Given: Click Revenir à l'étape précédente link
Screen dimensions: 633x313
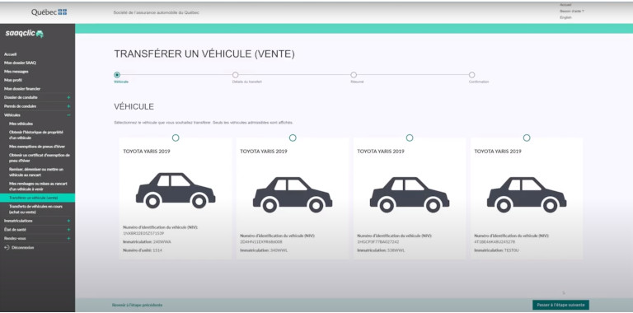Looking at the screenshot, I should coord(138,306).
